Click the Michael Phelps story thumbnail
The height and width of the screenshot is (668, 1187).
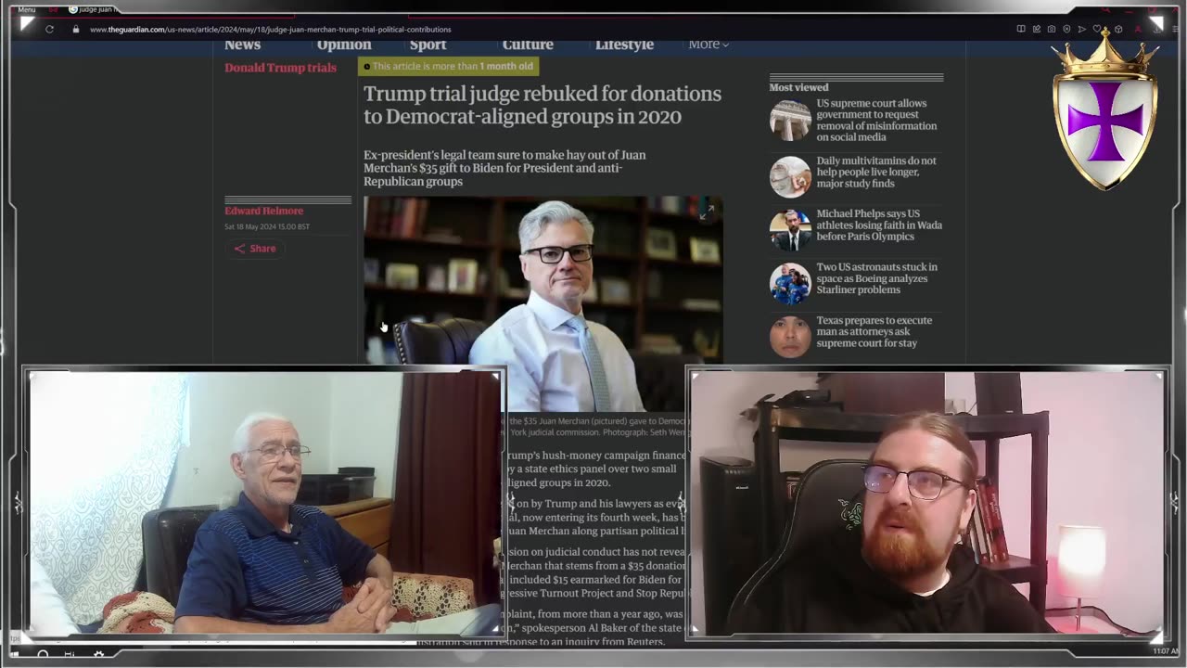pyautogui.click(x=790, y=229)
